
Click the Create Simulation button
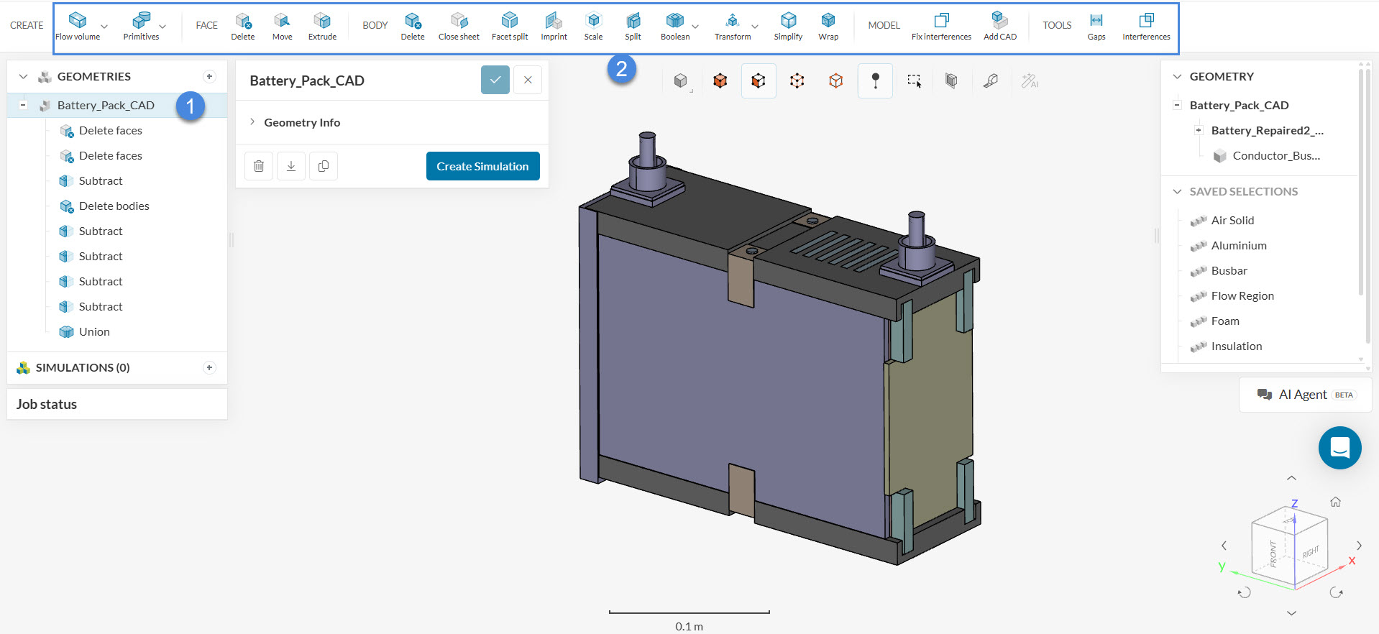(x=482, y=166)
